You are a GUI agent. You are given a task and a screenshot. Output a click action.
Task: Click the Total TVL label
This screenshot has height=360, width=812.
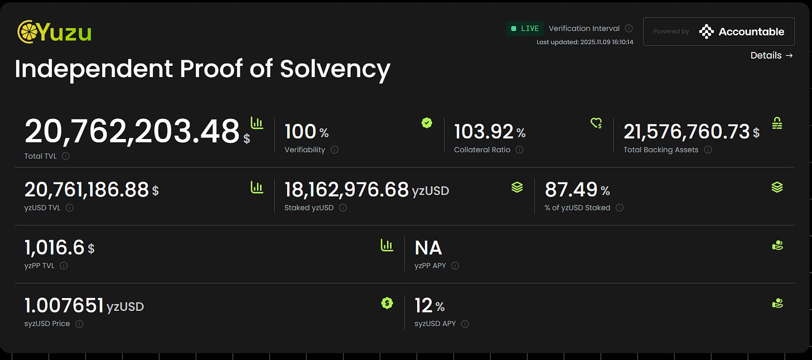pos(41,156)
